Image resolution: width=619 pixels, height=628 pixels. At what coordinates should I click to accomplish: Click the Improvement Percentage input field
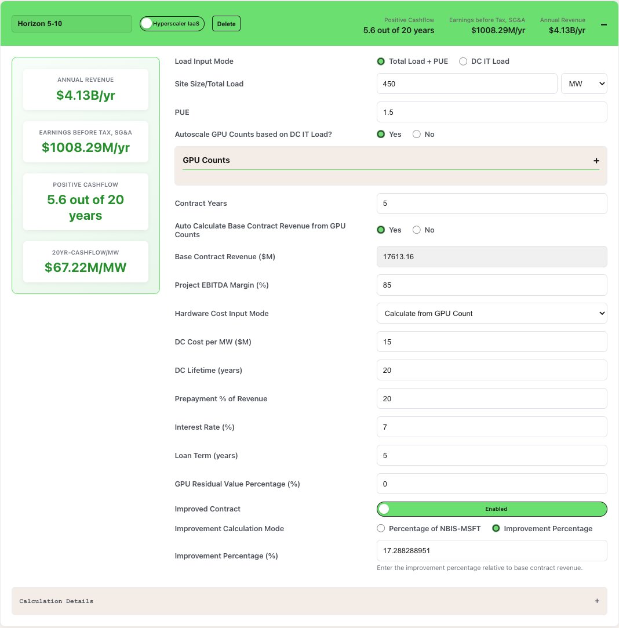[x=491, y=551]
